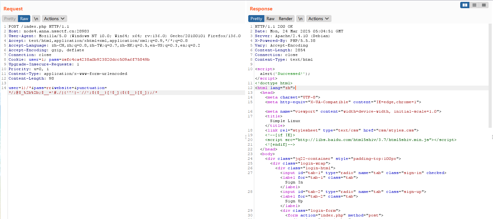This screenshot has width=493, height=219.
Task: Switch to top-bottom stacked layout icon
Action: [x=474, y=5]
